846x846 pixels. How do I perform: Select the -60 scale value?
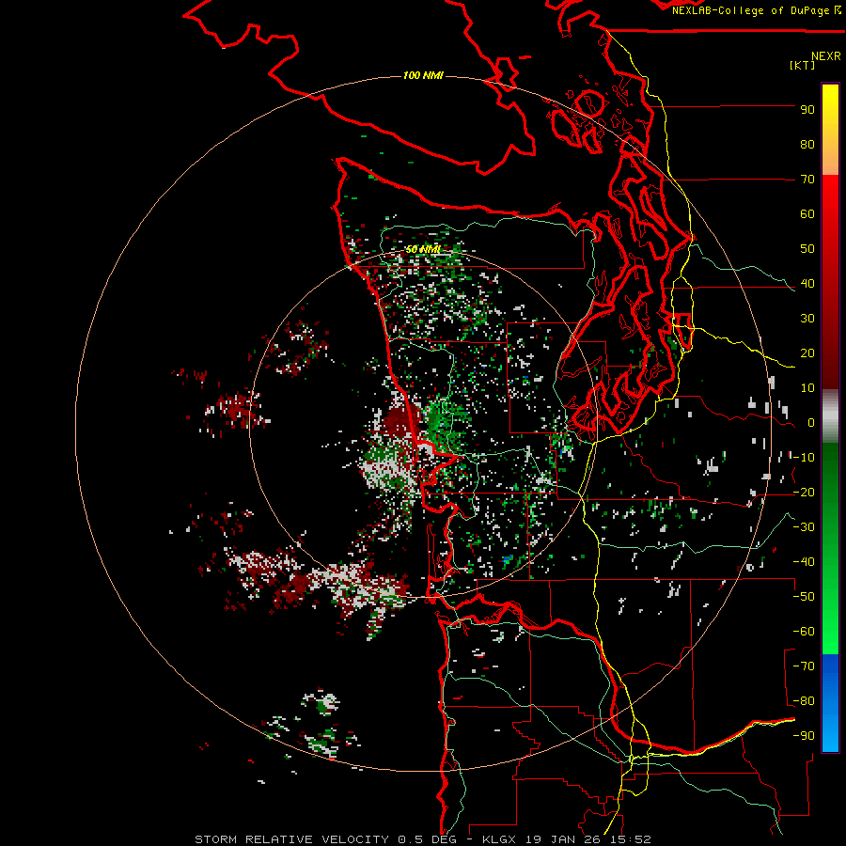[x=804, y=632]
